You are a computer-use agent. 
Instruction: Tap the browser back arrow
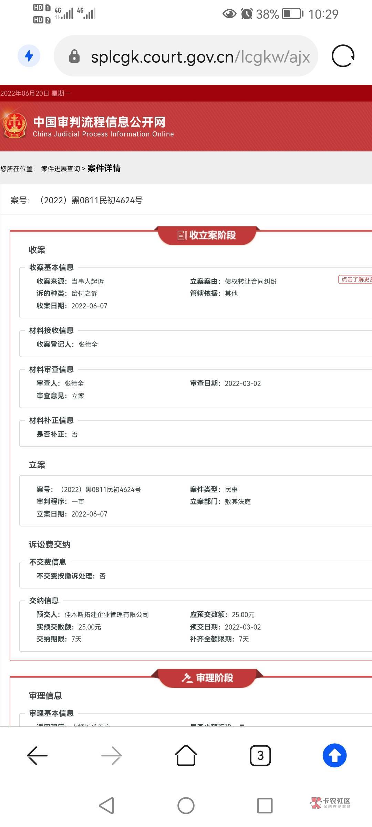pos(37,756)
